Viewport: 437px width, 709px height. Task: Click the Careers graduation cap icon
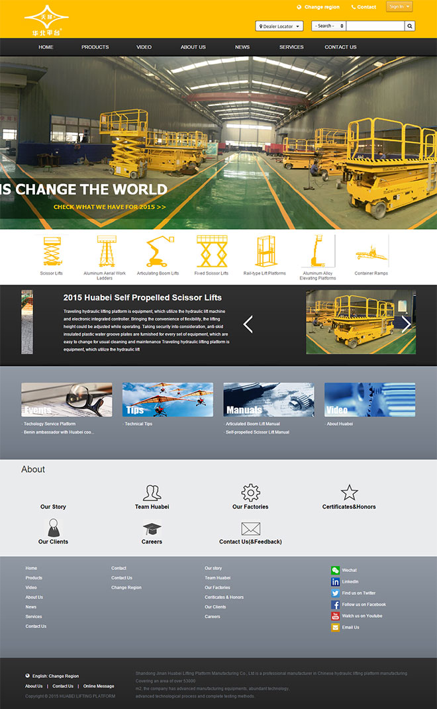(152, 528)
